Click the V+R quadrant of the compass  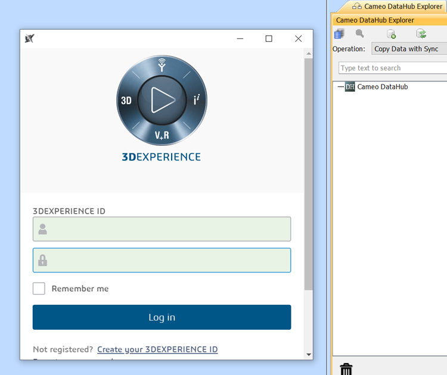click(162, 135)
